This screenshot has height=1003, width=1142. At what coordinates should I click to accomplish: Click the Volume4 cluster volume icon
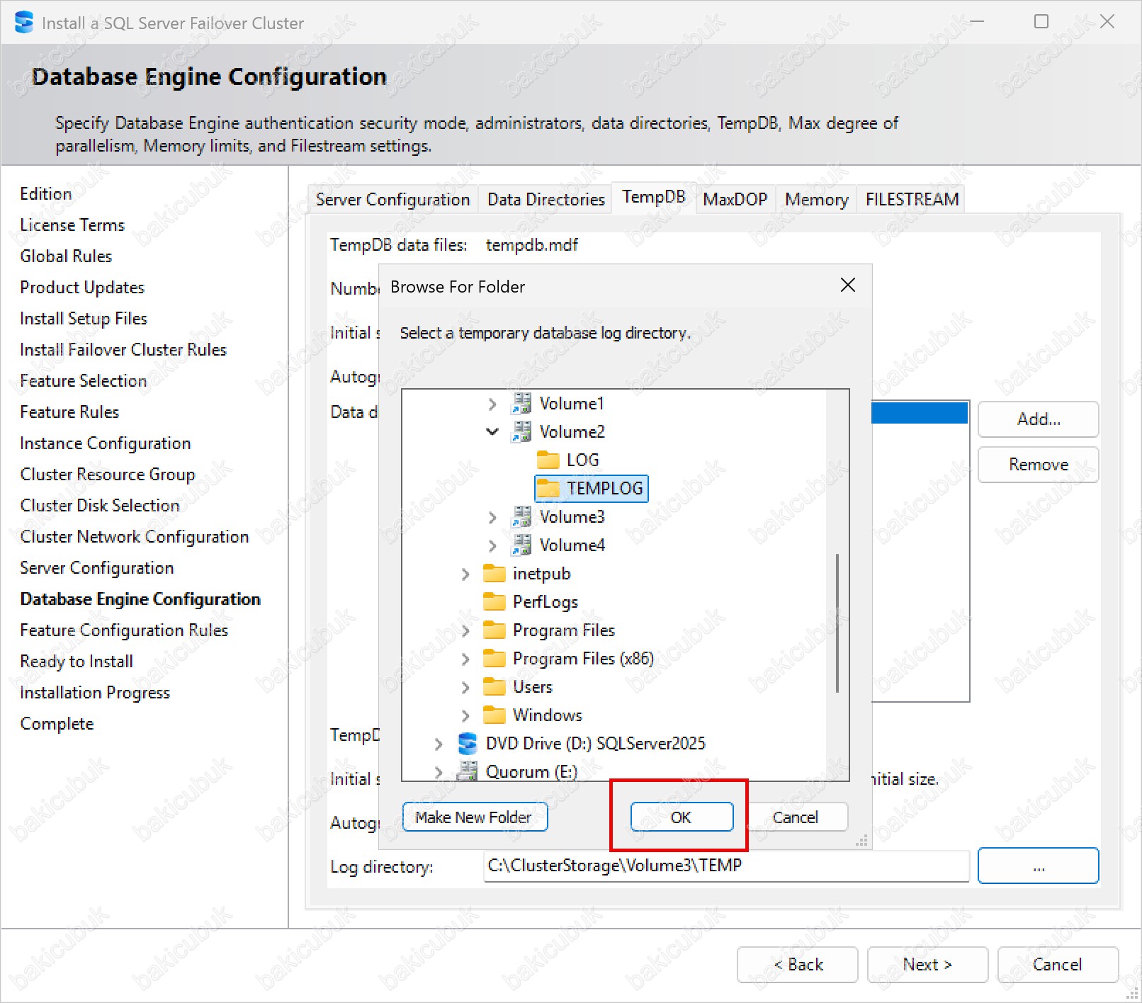(522, 545)
